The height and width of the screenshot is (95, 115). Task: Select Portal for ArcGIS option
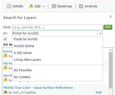click(x=58, y=39)
